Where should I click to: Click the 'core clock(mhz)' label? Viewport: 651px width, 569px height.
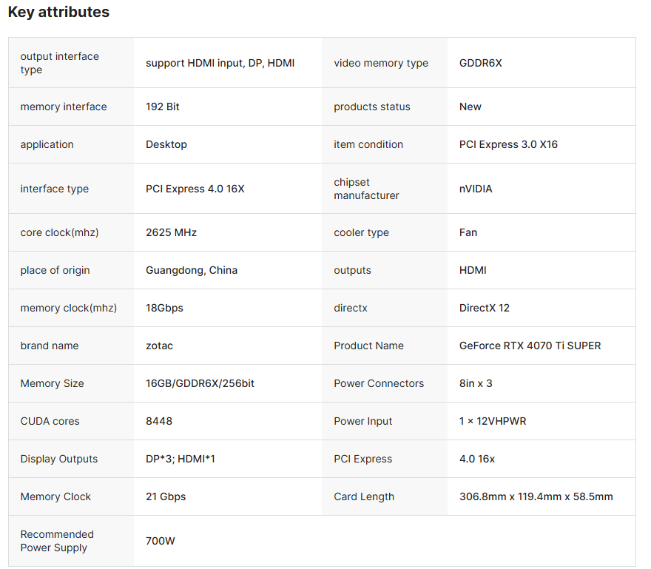tap(59, 232)
